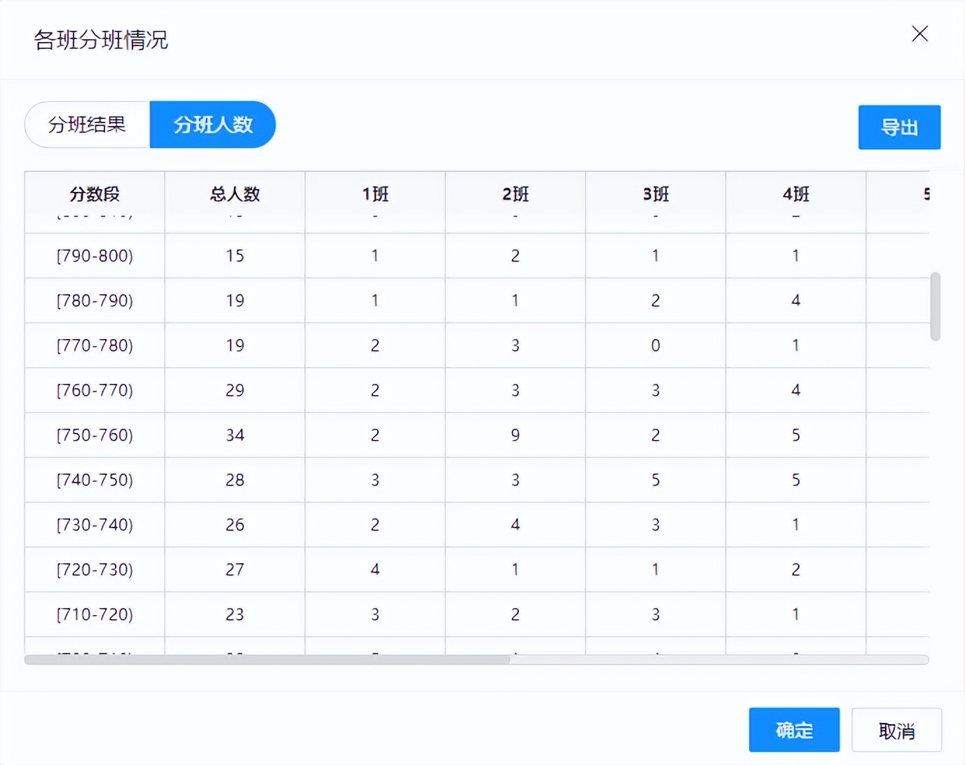Click the [710-720) score range row

coord(94,614)
